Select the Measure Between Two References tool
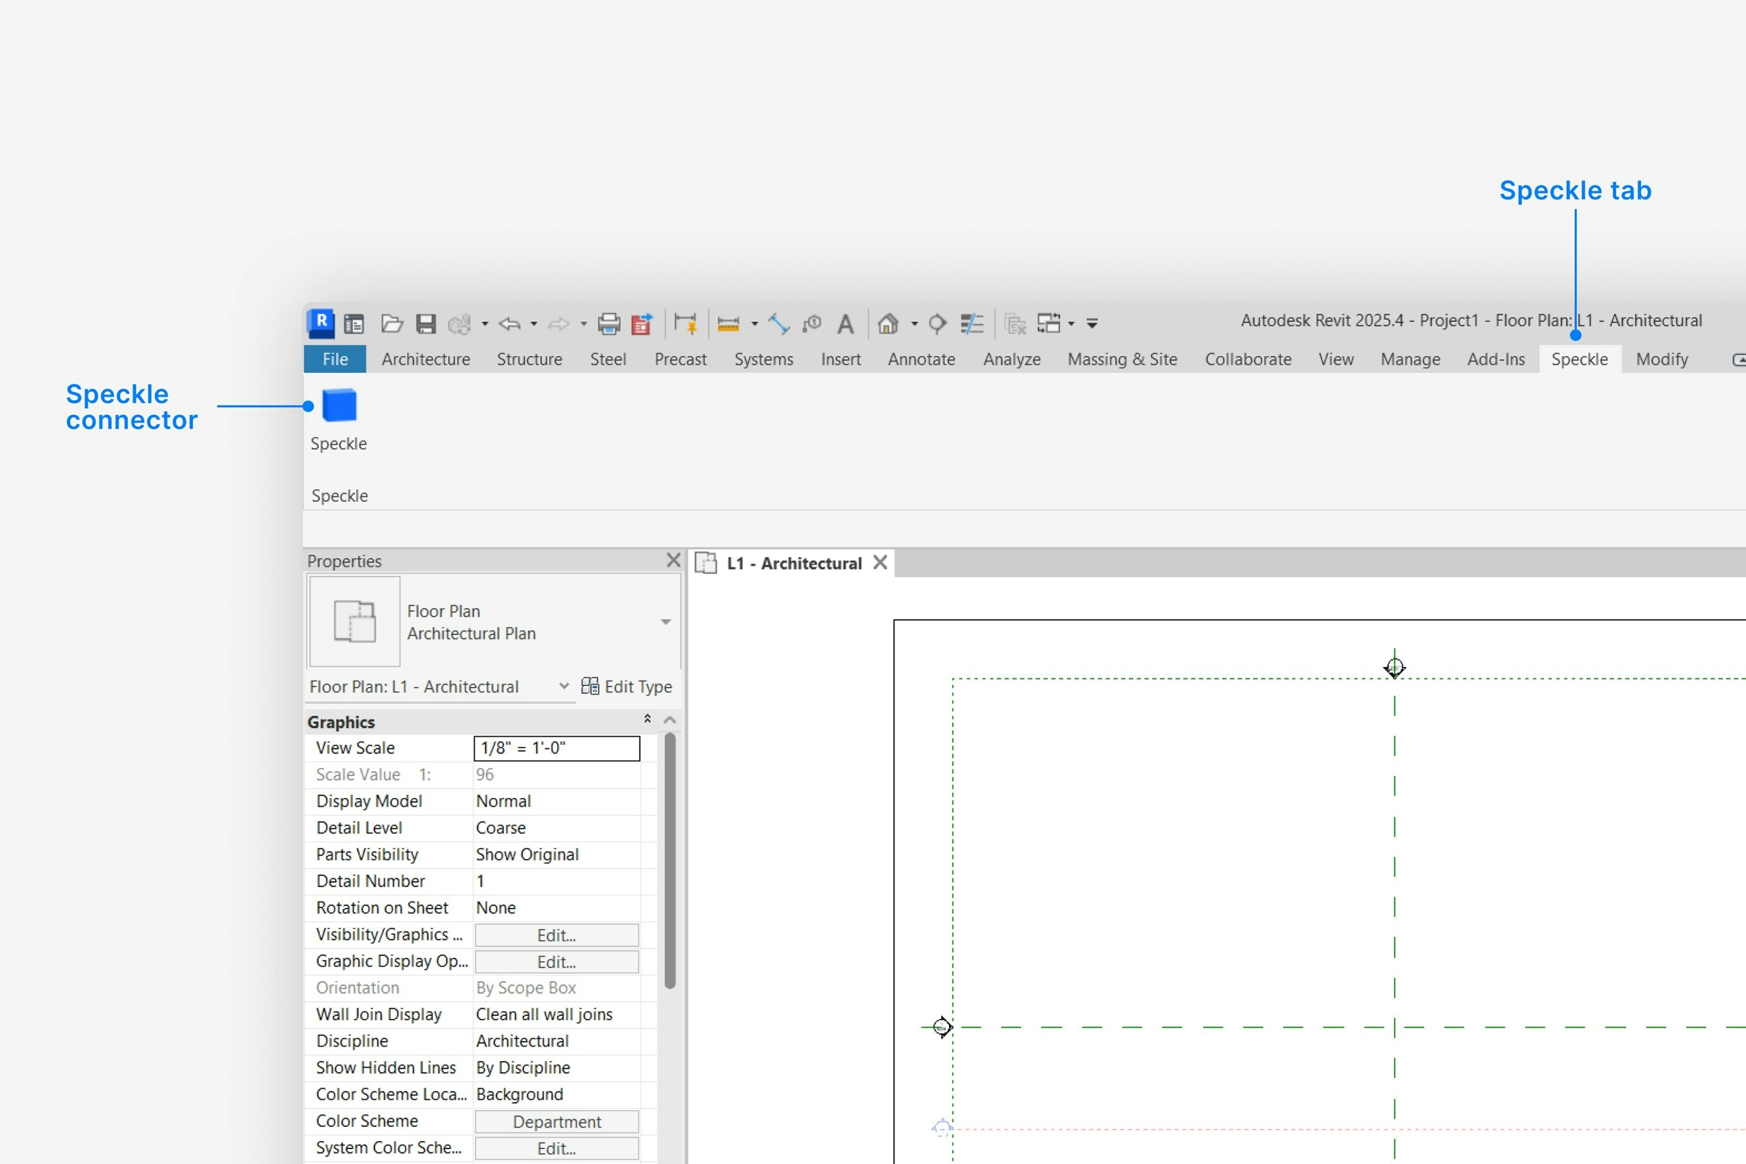This screenshot has width=1746, height=1164. coord(727,323)
